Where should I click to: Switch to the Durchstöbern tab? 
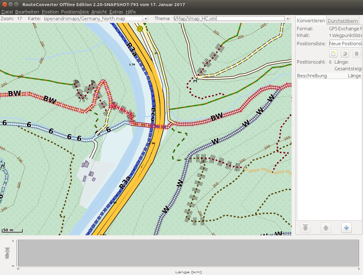(342, 21)
